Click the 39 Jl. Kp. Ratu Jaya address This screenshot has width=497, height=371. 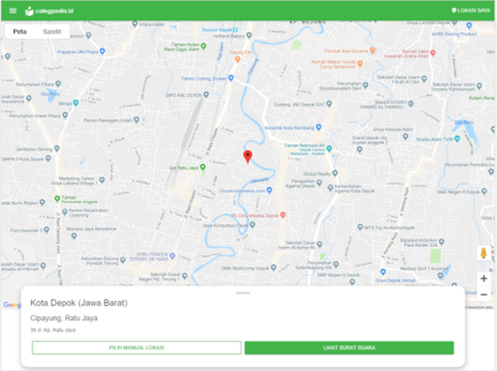click(53, 330)
